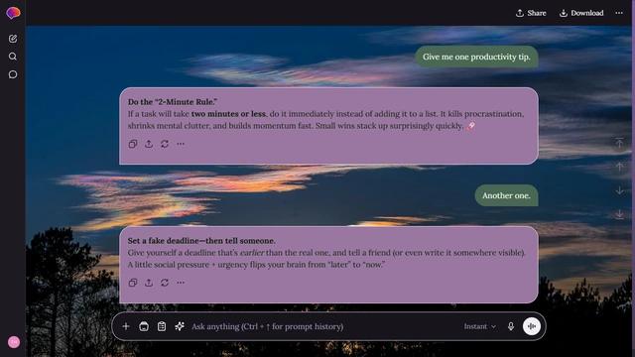Share the fake deadline response
The width and height of the screenshot is (635, 357).
point(149,283)
